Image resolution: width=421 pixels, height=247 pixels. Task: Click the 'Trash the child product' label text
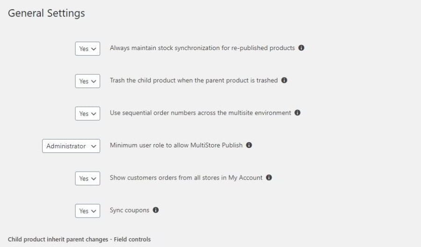click(x=194, y=80)
